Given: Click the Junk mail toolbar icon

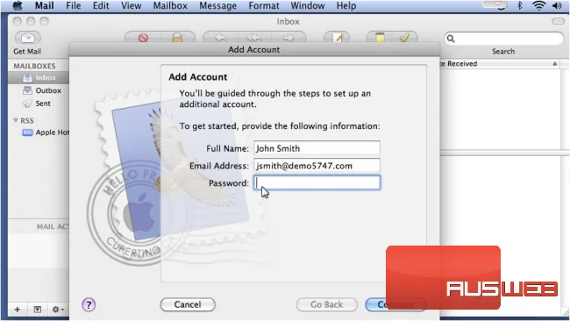Looking at the screenshot, I should (x=177, y=38).
